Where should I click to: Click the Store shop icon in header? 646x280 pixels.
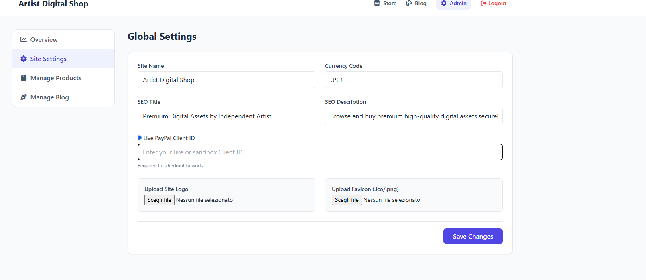click(377, 3)
